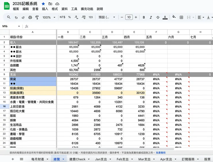The height and width of the screenshot is (162, 213).
Task: Select the 收入 row label cell
Action: 33,42
